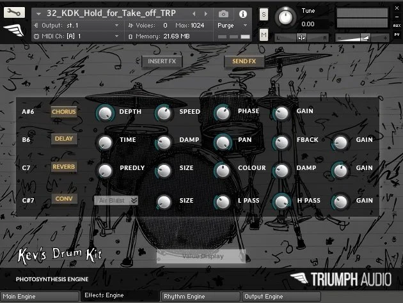Click the A#6 key label
Viewport: 403px width, 303px height.
click(x=28, y=112)
